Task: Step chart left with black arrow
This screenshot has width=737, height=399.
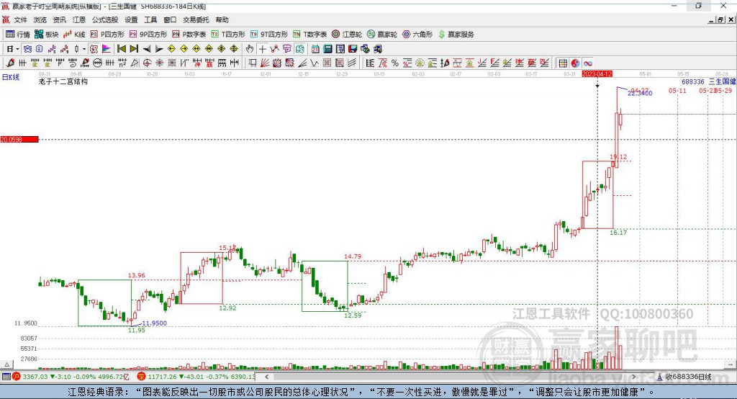Action: coord(147,49)
